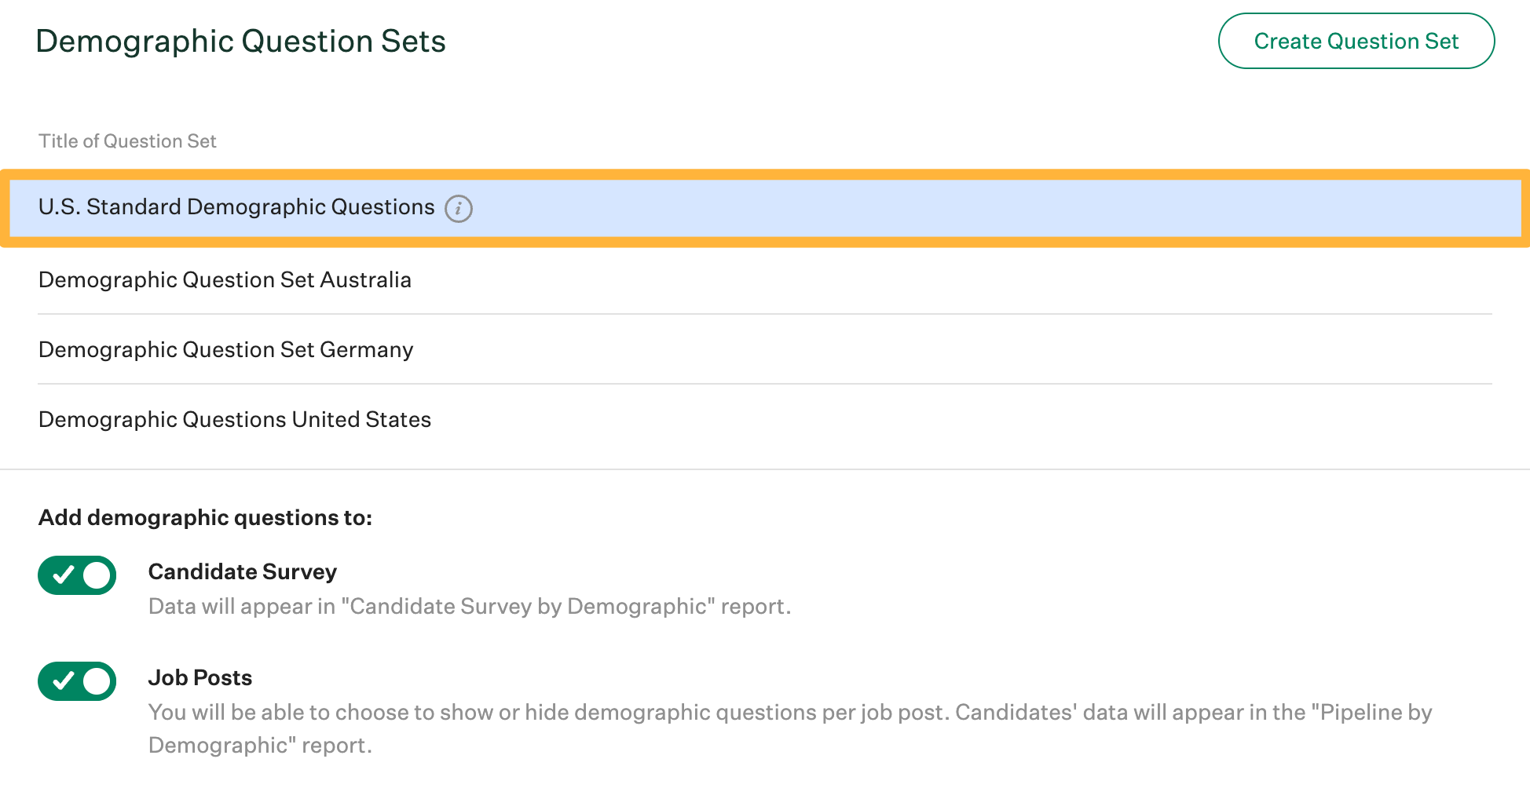Click the white knob of Job Posts switch
1530x799 pixels.
[97, 681]
